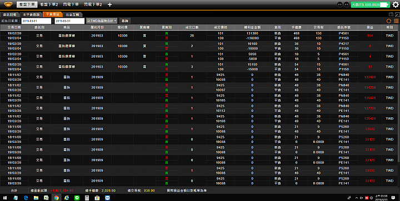
Task: Click the 損益 column header
Action: point(370,27)
